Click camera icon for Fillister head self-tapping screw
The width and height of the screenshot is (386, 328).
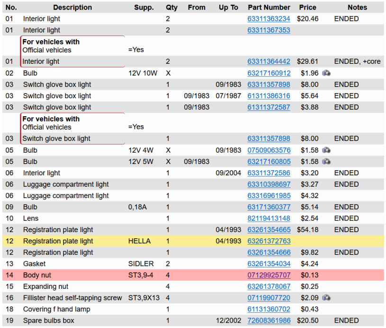(326, 298)
